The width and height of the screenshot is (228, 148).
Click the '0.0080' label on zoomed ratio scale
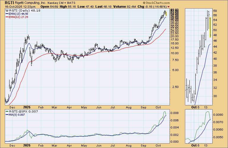(218, 115)
